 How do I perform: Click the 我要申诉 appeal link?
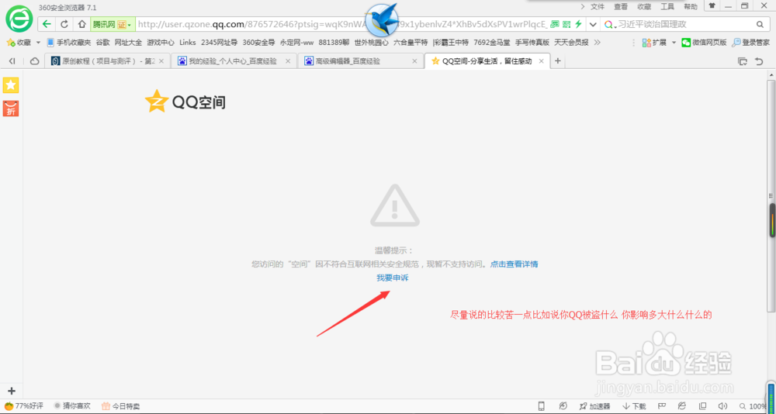[x=393, y=278]
